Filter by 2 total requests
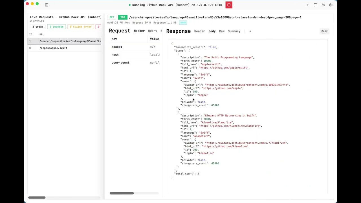The height and width of the screenshot is (203, 361). coord(38,27)
